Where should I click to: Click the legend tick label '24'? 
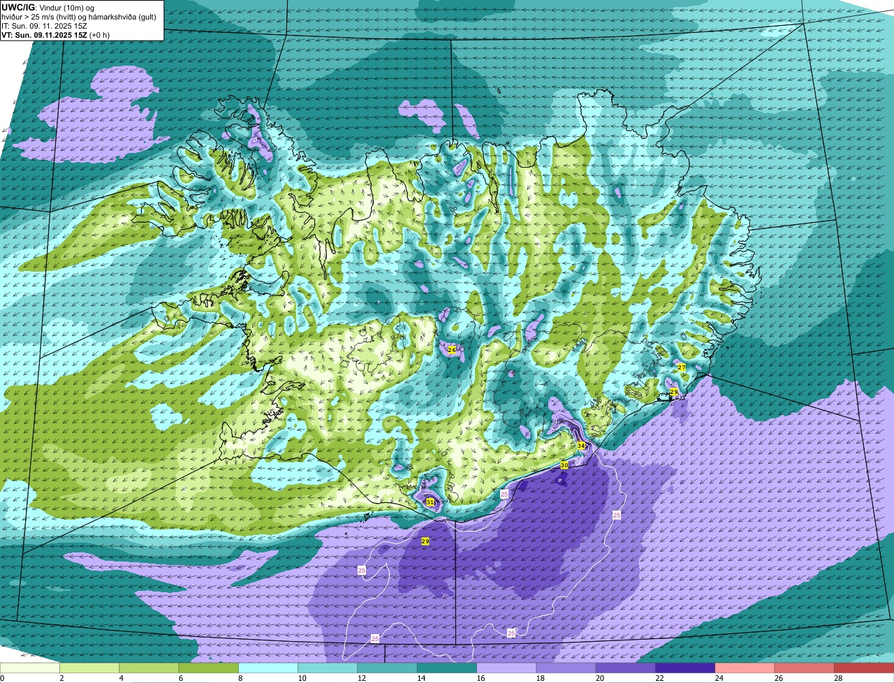coord(719,678)
